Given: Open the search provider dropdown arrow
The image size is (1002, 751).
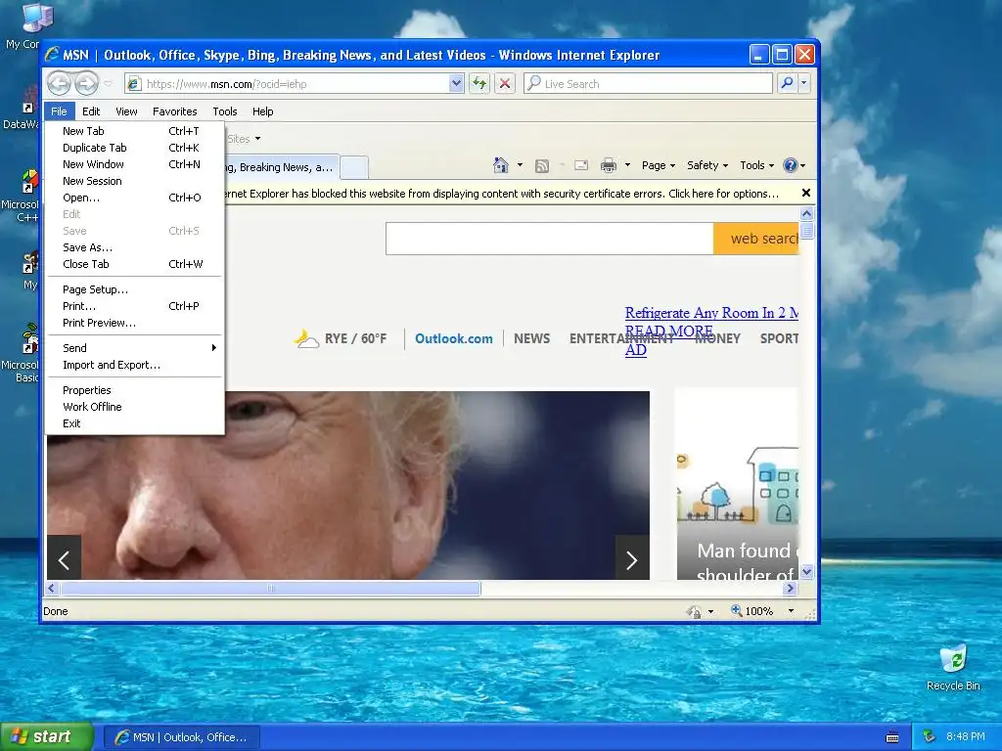Looking at the screenshot, I should [x=804, y=83].
